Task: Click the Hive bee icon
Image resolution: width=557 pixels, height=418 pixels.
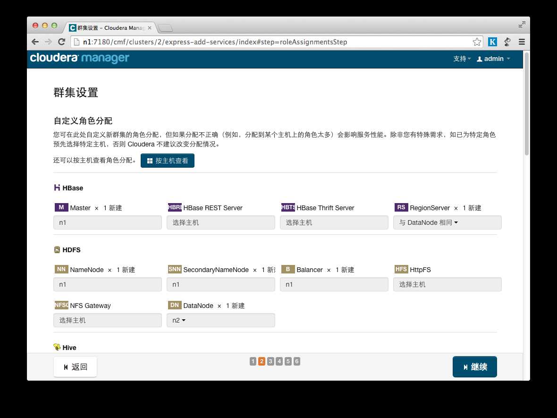Action: pyautogui.click(x=57, y=347)
